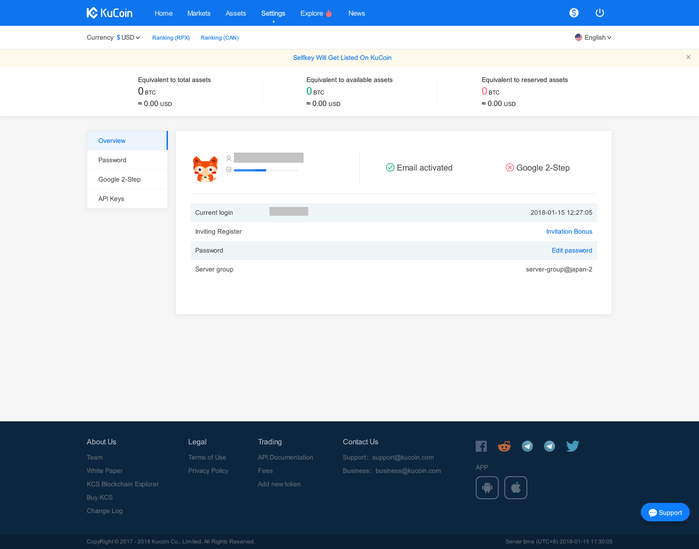Click the Equivalent to total assets value
Image resolution: width=699 pixels, height=549 pixels.
147,91
